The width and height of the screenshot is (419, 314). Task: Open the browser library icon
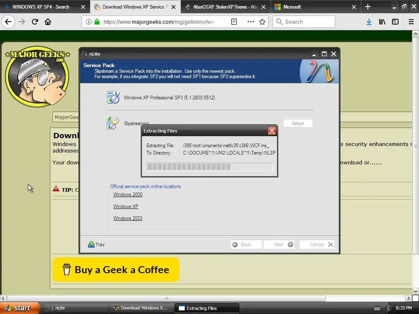[382, 22]
